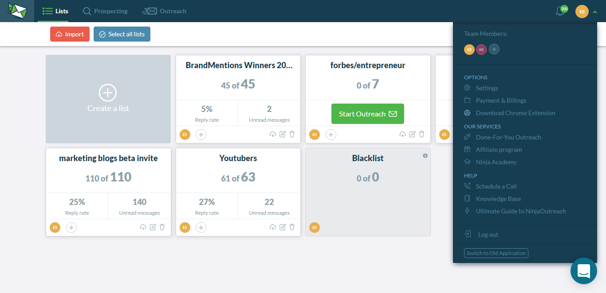The image size is (606, 293).
Task: Click the Blacklist info icon
Action: 425,156
